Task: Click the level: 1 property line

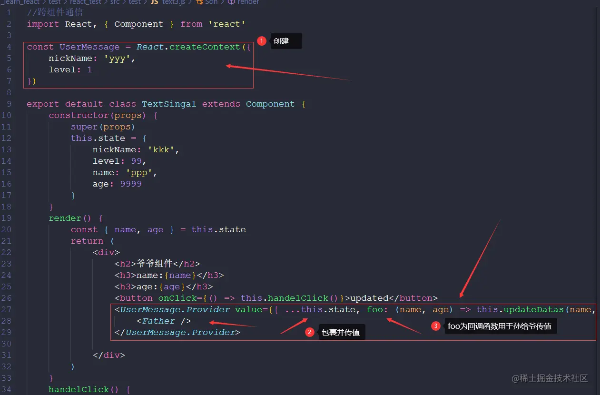Action: [x=70, y=69]
